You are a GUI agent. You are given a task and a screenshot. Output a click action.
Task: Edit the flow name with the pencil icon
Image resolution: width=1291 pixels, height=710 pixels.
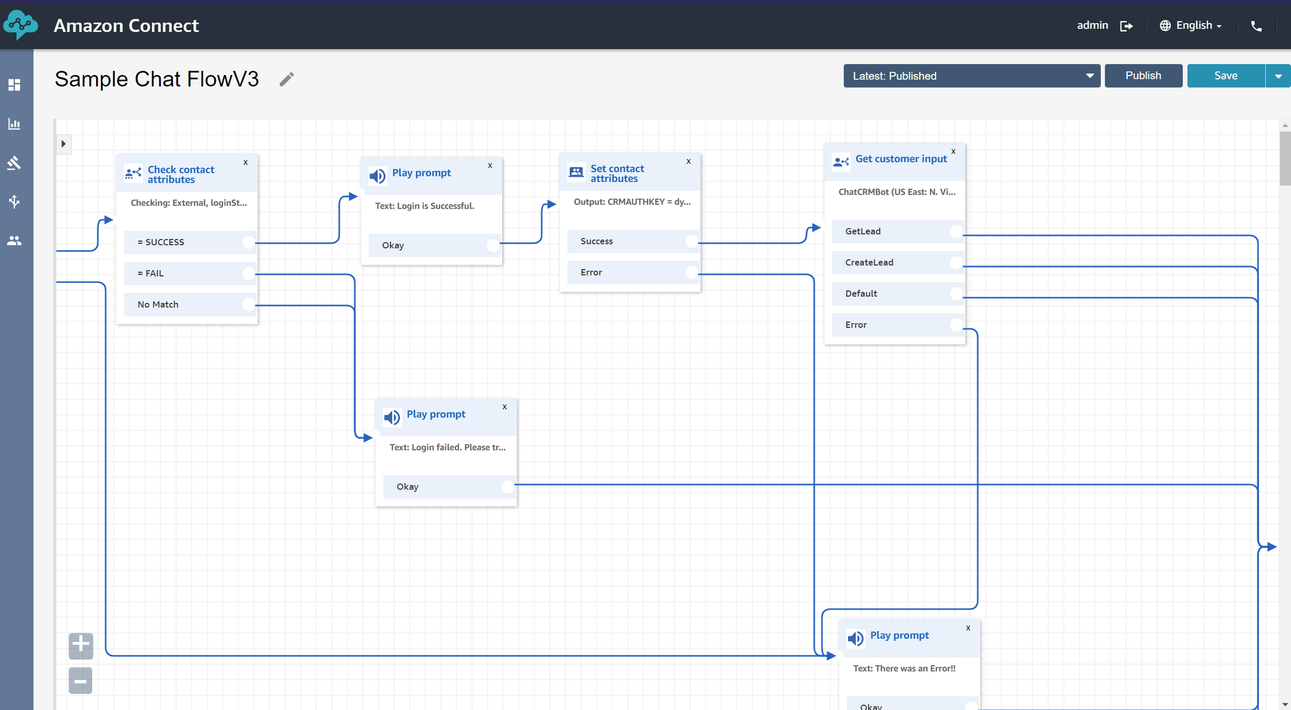click(x=286, y=79)
